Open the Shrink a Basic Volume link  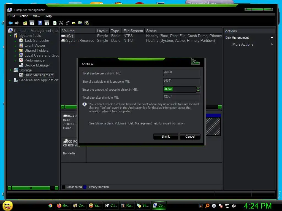click(x=110, y=123)
